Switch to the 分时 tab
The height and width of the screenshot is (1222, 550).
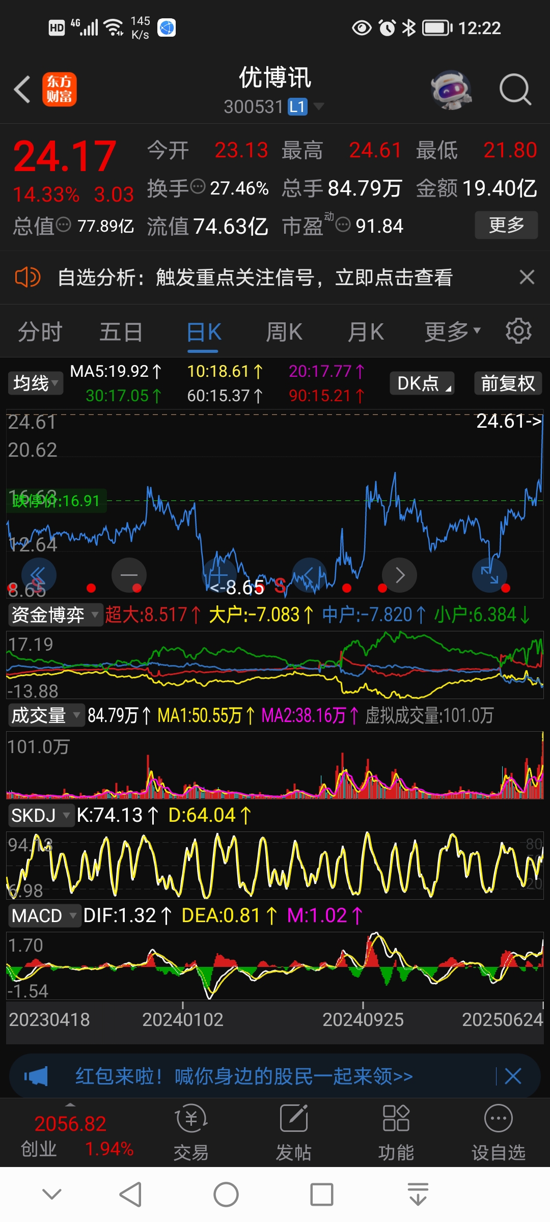click(x=40, y=332)
